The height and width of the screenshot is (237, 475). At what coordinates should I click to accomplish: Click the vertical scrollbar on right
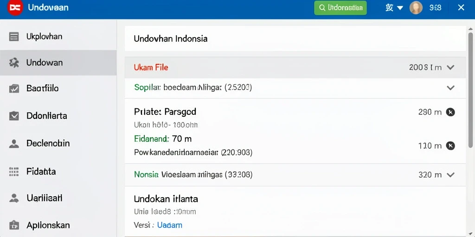[470, 91]
